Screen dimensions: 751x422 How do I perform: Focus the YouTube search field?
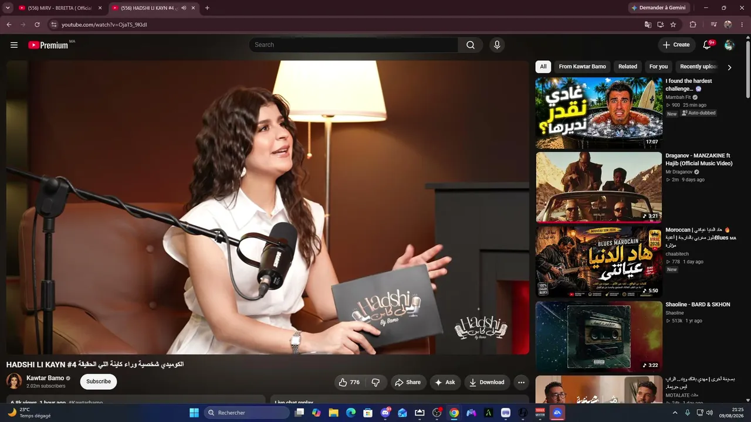tap(354, 45)
